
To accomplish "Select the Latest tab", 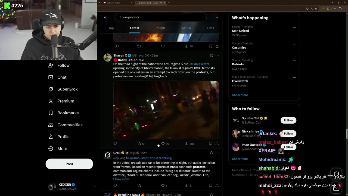I will pyautogui.click(x=135, y=28).
